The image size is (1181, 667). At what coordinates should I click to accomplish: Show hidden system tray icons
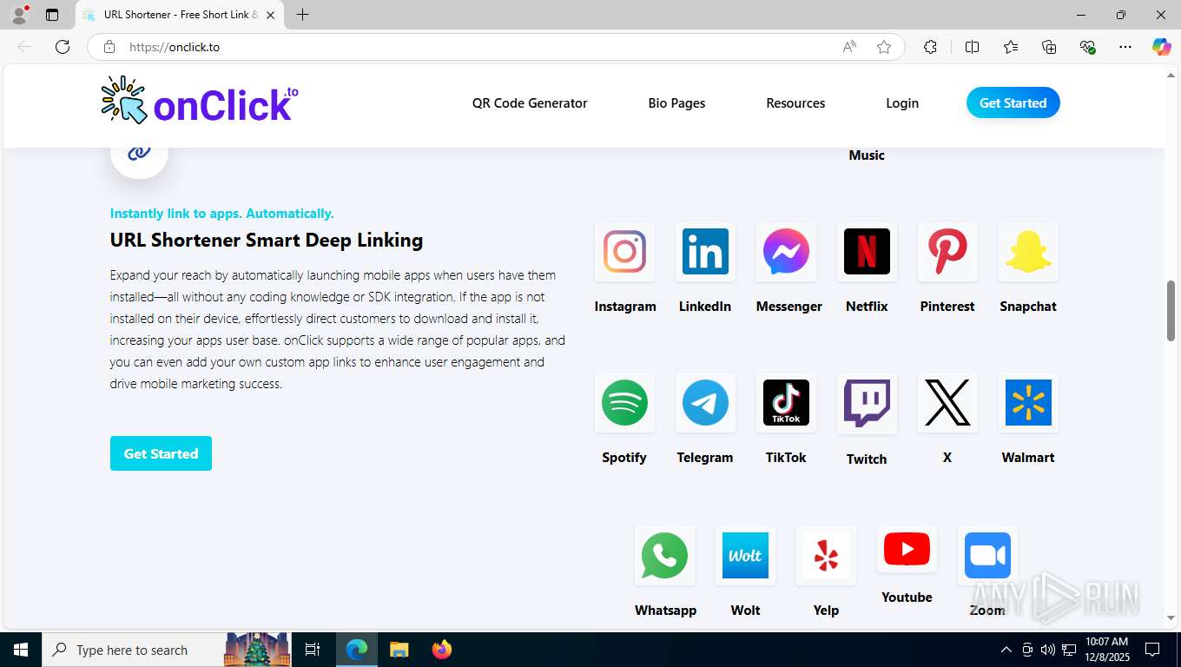[x=1006, y=650]
